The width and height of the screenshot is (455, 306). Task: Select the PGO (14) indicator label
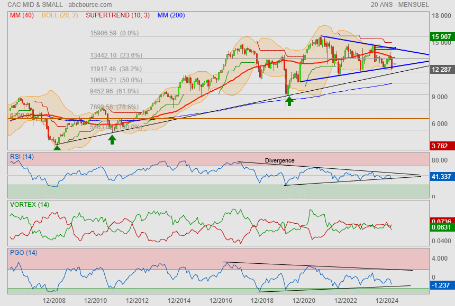coord(23,253)
